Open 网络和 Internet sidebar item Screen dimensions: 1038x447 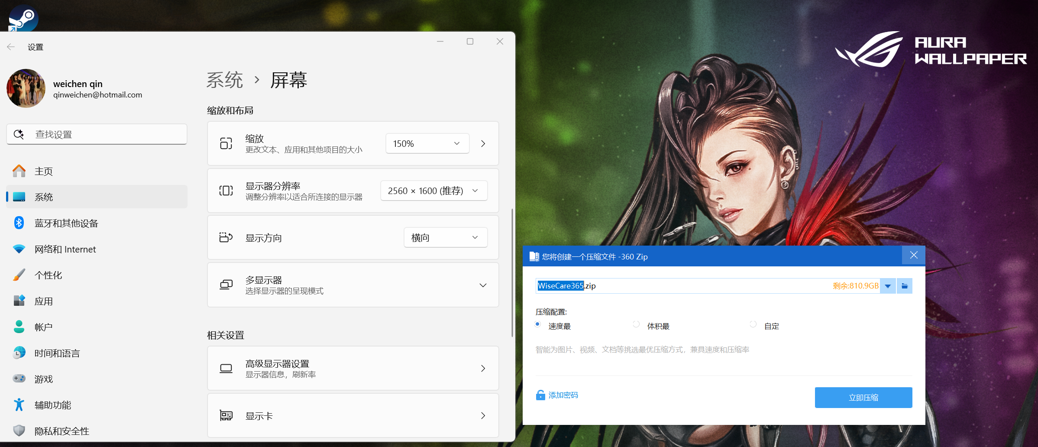(x=97, y=249)
